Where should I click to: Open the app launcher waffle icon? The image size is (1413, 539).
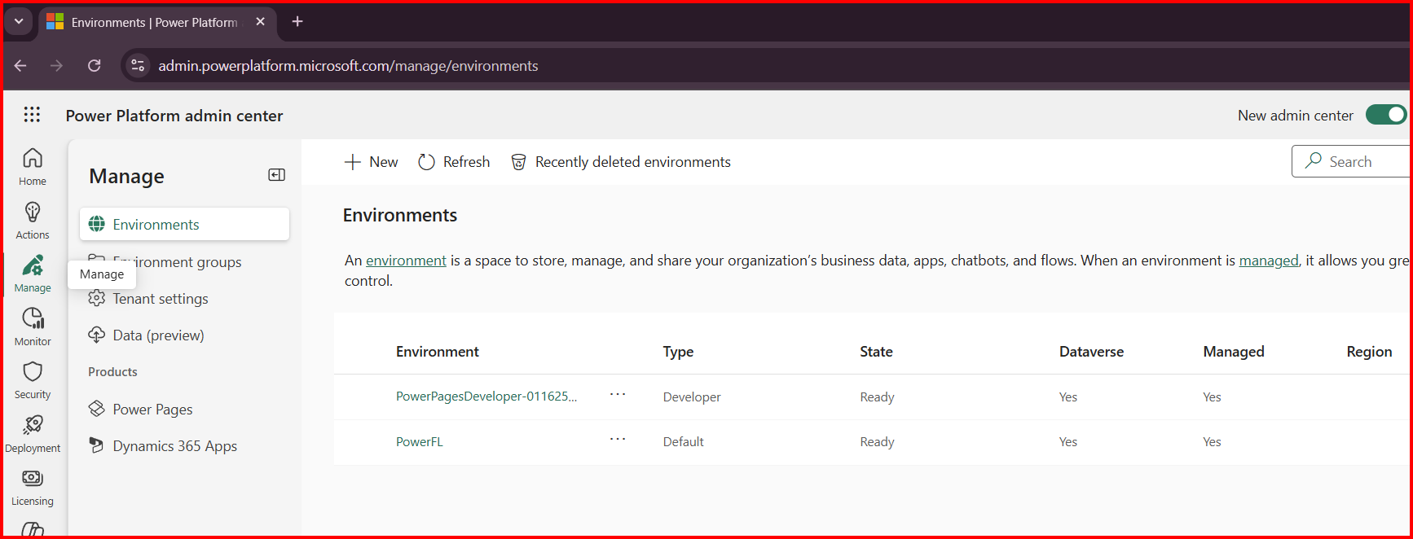[32, 115]
